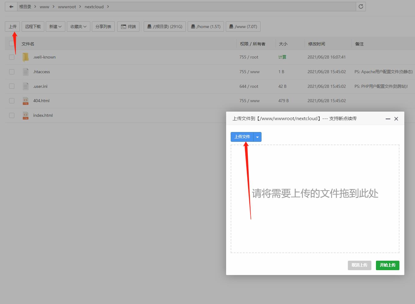
Task: Click the .user.ini remark about PHP
Action: click(x=381, y=86)
